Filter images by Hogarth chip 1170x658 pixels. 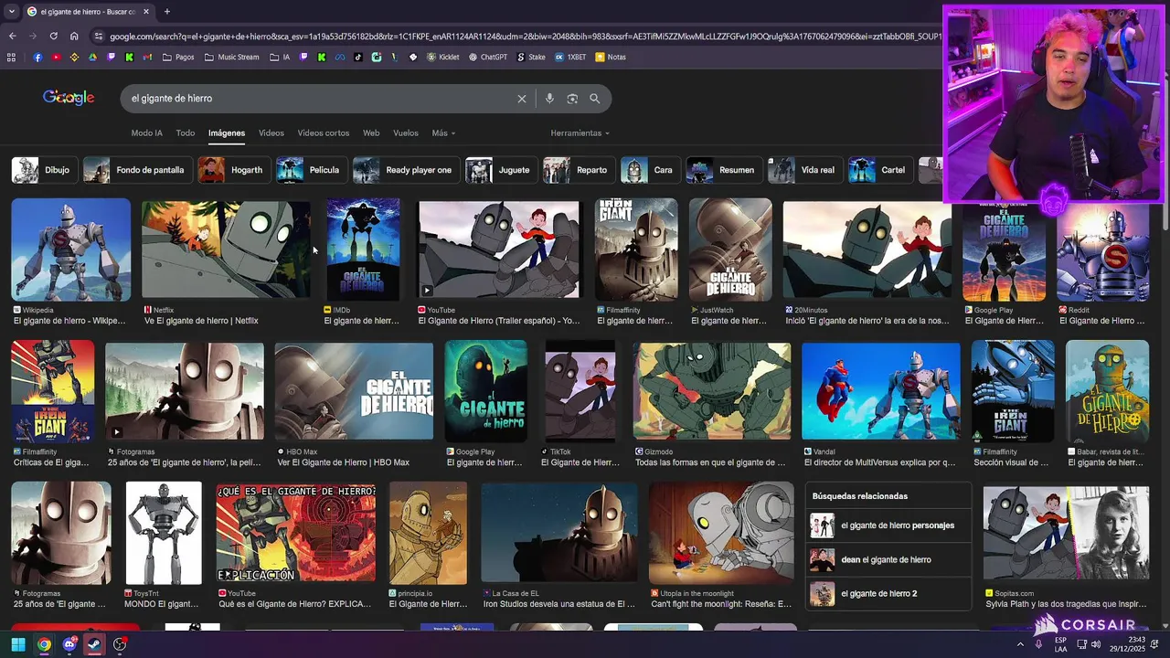pos(233,170)
